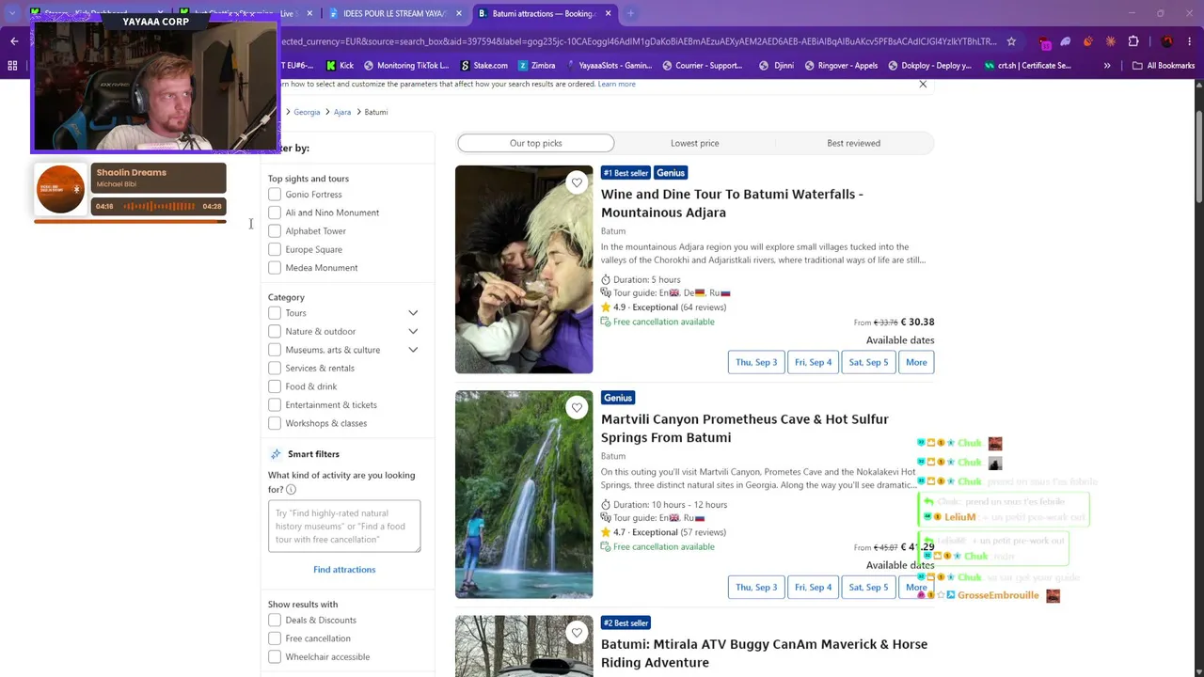This screenshot has width=1204, height=677.
Task: Check the Workshops & classes category
Action: coord(275,423)
